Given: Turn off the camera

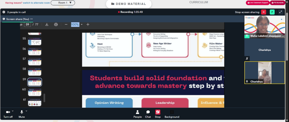Looking at the screenshot, I should pyautogui.click(x=8, y=114).
